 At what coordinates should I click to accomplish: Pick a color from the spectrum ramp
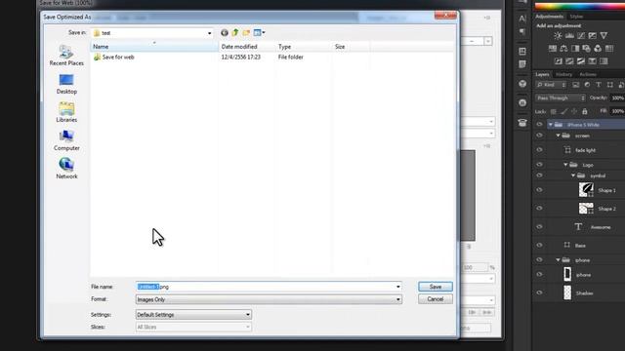pos(580,6)
